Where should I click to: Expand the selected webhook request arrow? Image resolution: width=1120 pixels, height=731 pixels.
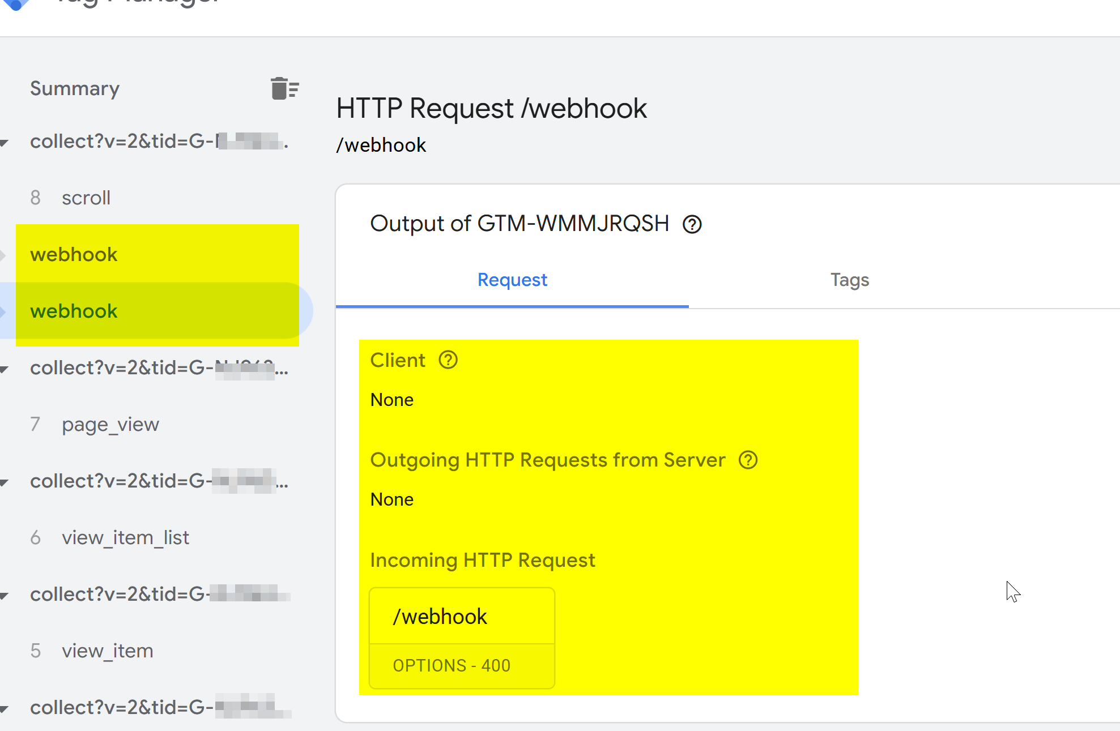pos(3,311)
